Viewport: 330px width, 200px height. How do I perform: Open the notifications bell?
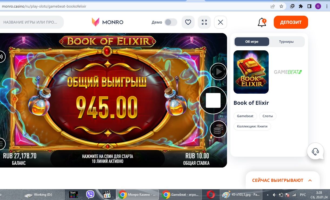point(262,22)
